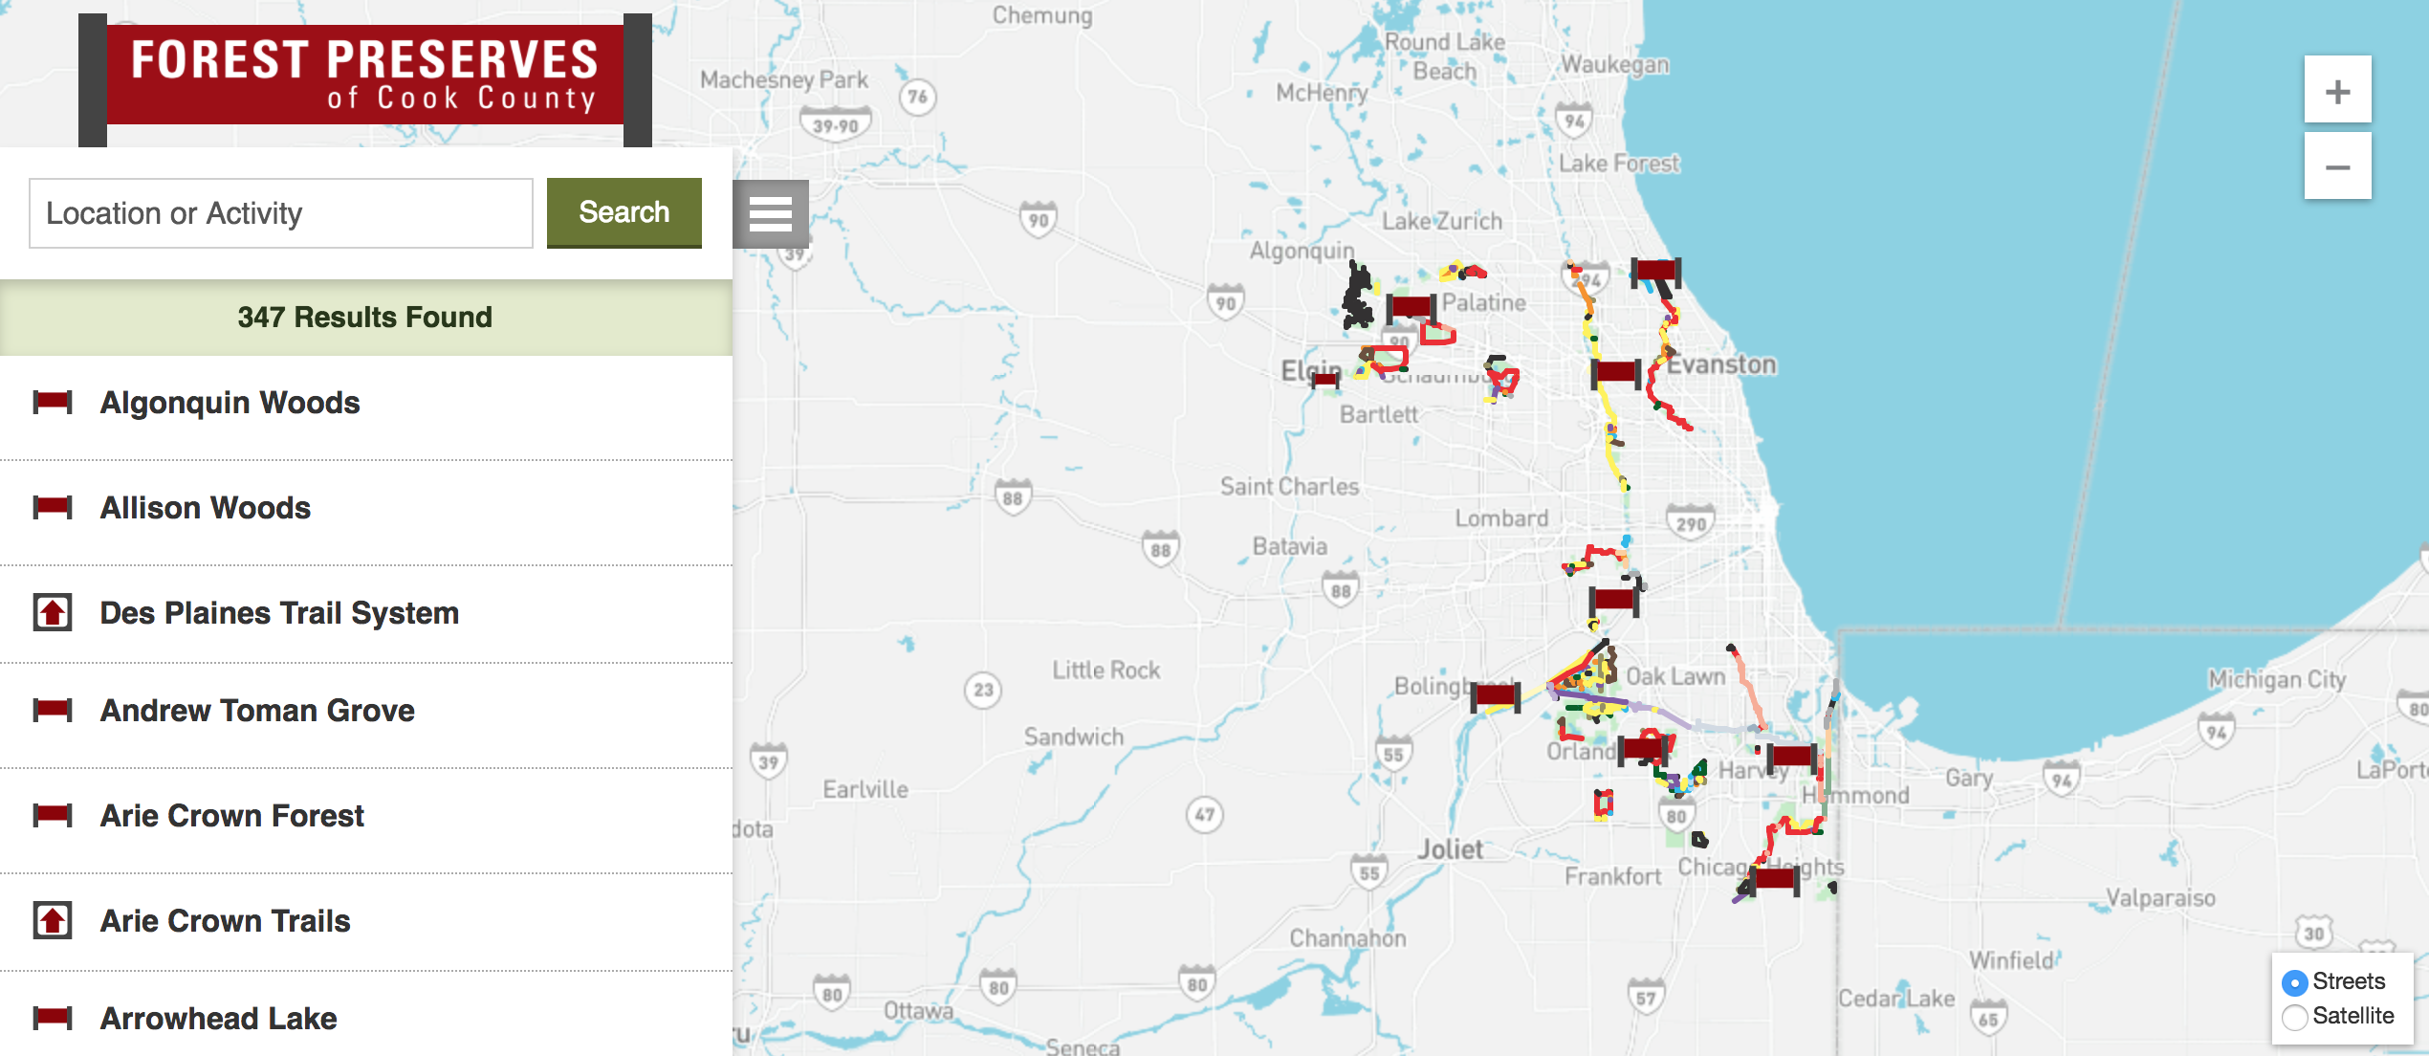Image resolution: width=2429 pixels, height=1056 pixels.
Task: Open Arrowhead Lake listing
Action: [219, 1019]
